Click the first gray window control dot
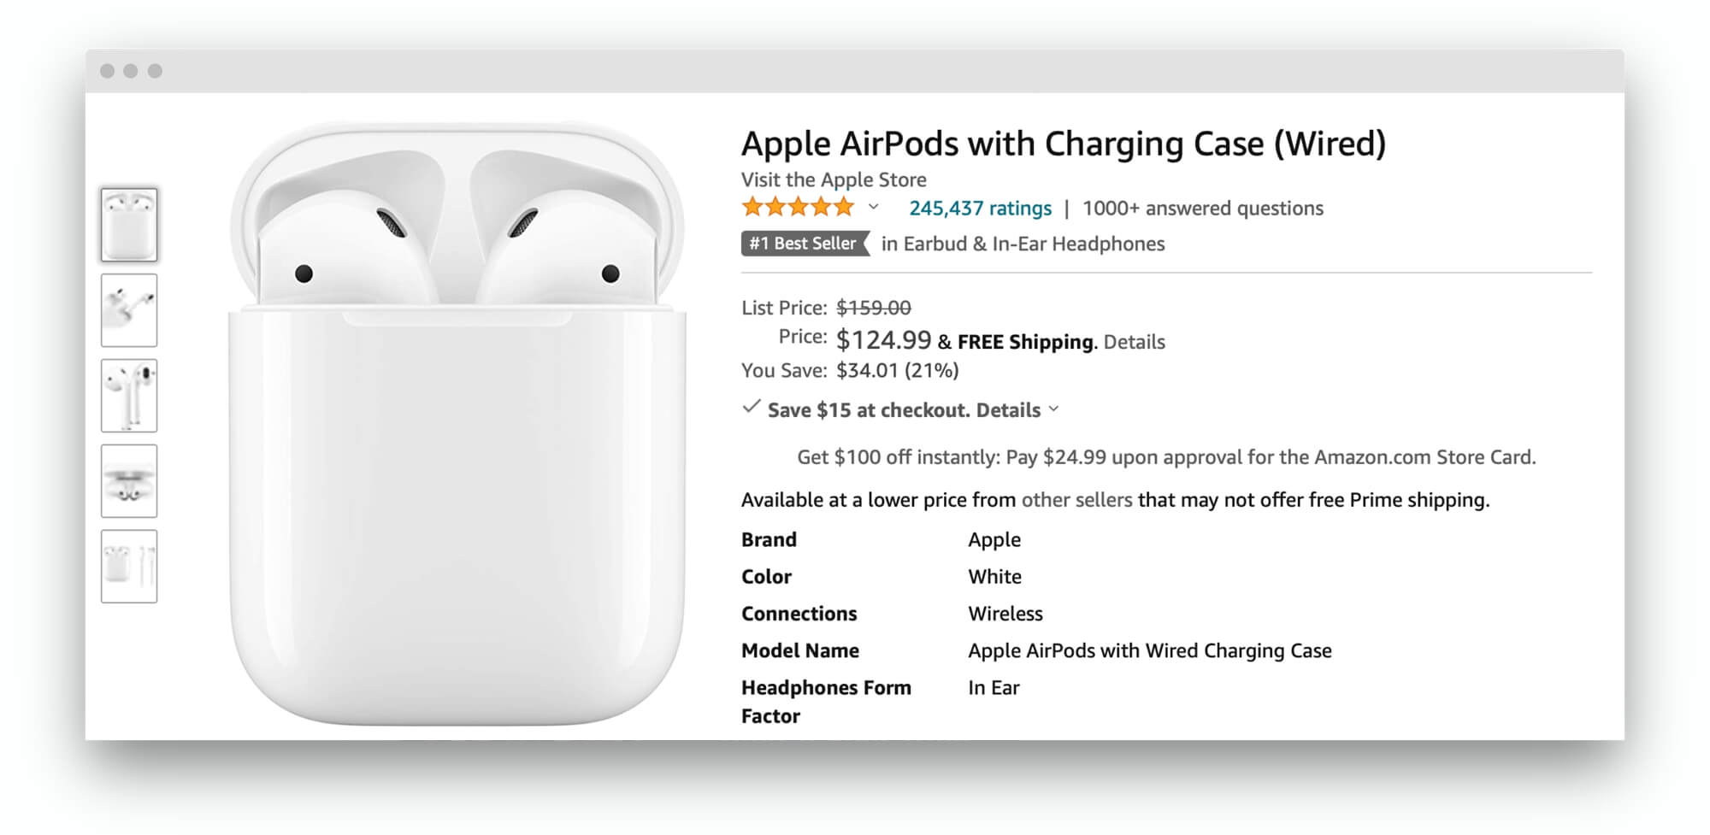Screen dimensions: 1710x835 click(x=107, y=71)
